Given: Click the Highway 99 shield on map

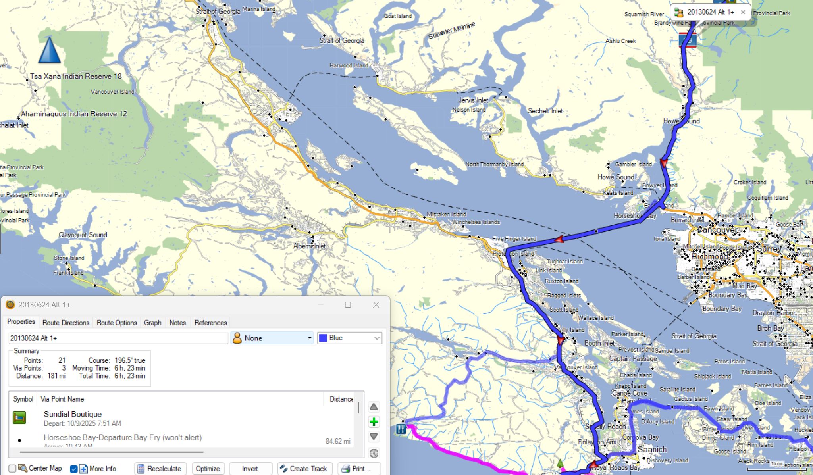Looking at the screenshot, I should coord(688,40).
